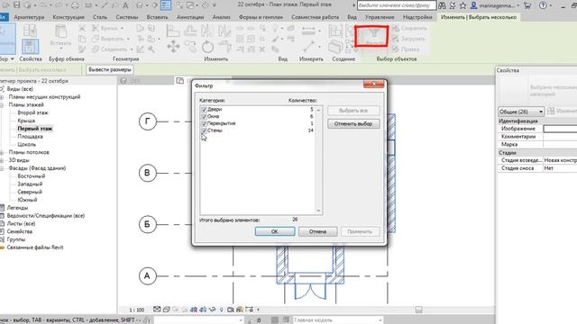Screen dimensions: 577x324
Task: Click the highlighted thin lines icon in quick access toolbar
Action: 166,5
